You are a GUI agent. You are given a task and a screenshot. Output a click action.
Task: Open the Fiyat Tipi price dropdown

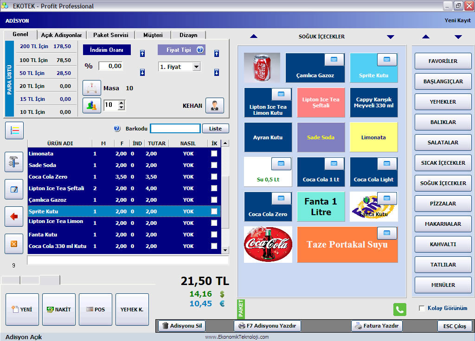coord(197,67)
